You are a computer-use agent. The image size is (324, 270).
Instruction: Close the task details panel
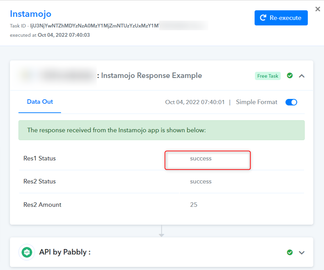pyautogui.click(x=317, y=9)
